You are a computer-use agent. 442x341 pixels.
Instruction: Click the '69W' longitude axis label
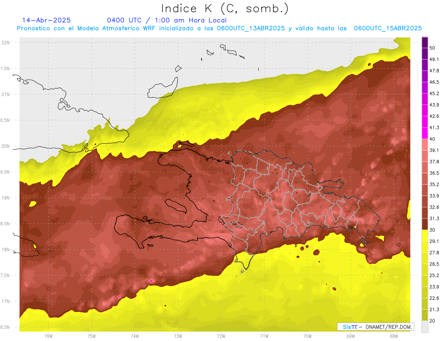pos(351,336)
